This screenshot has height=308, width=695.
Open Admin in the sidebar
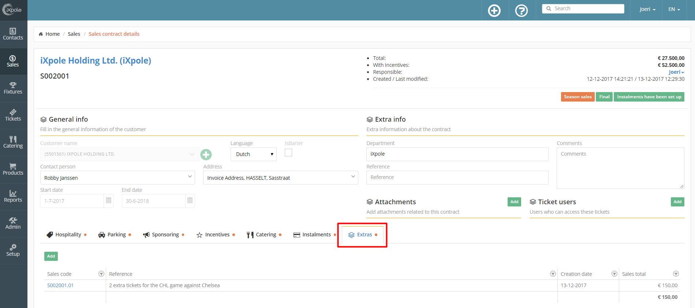(13, 224)
